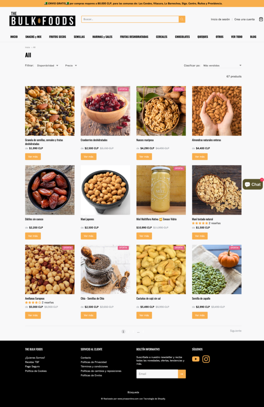
Task: Open the Almendras naturales enteras product image
Action: (216, 111)
